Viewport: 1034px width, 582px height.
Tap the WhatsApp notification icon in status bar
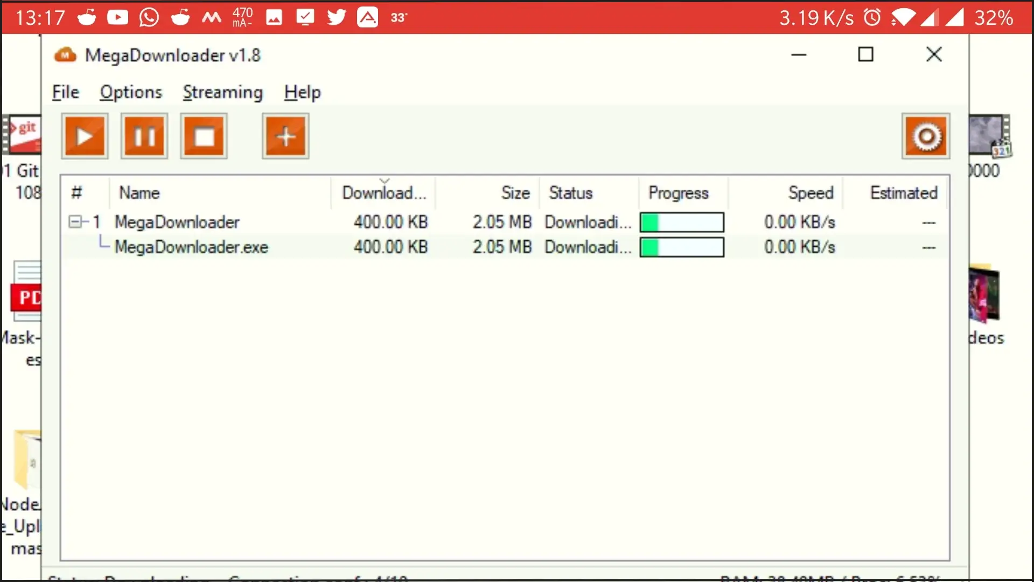(149, 17)
